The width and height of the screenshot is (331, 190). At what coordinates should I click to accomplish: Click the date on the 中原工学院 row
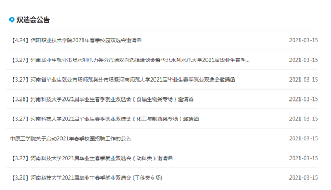304,139
